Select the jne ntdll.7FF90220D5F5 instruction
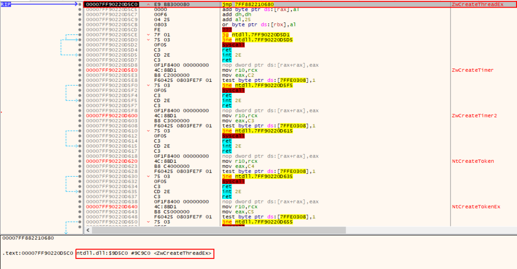 258,85
